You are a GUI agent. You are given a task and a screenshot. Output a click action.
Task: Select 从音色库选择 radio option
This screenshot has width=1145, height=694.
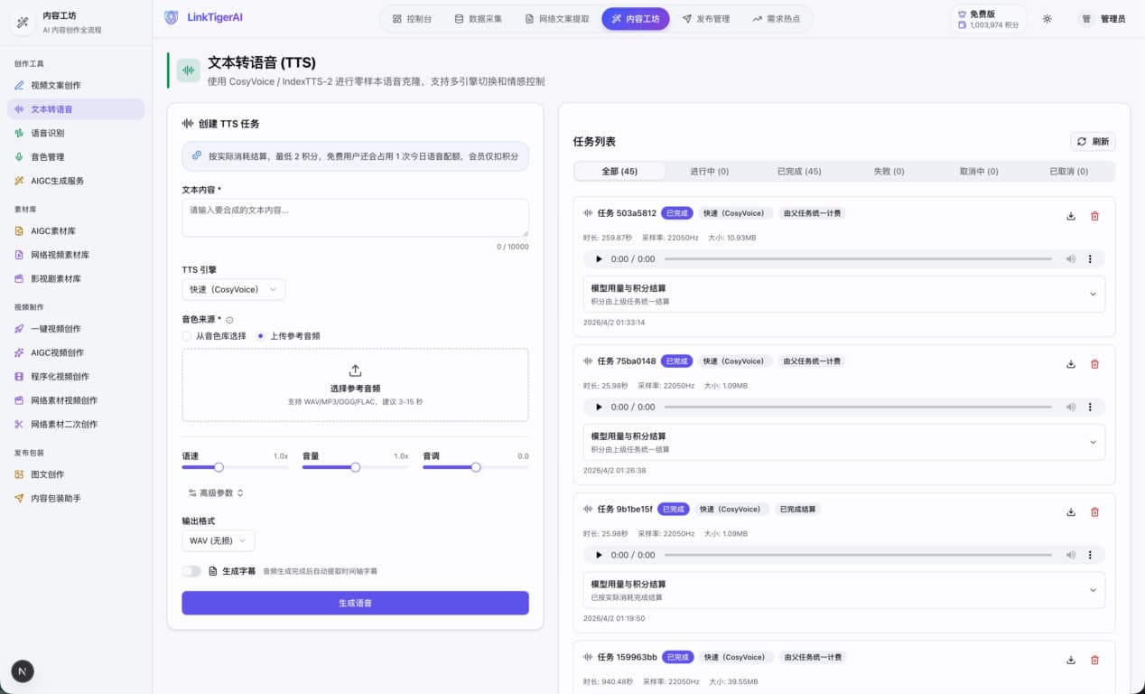[187, 336]
